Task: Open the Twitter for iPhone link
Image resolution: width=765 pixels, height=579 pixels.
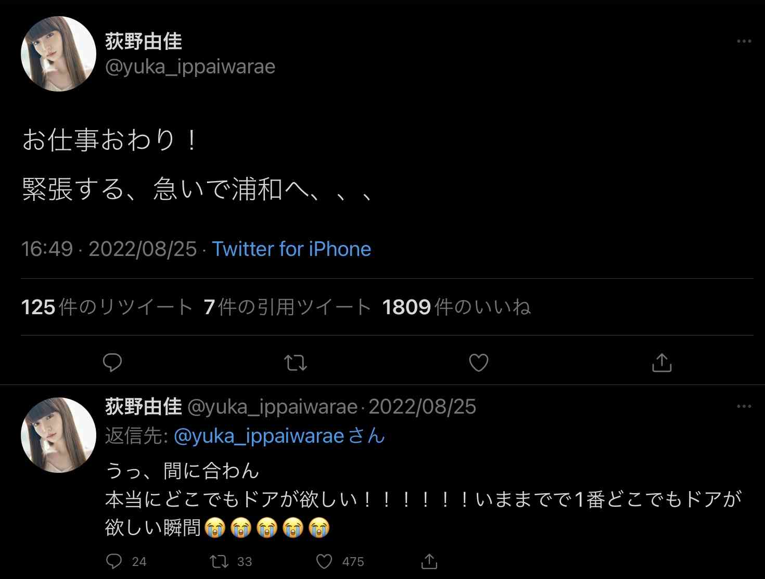Action: tap(291, 249)
